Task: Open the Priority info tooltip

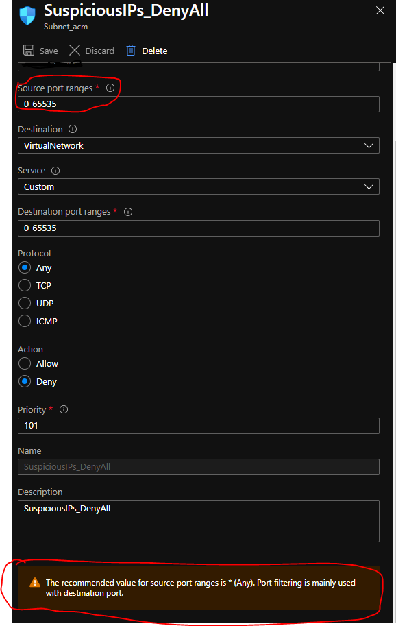Action: (x=63, y=409)
